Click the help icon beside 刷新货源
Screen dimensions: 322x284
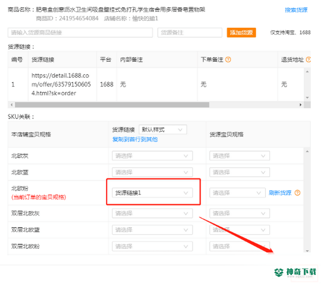pos(297,193)
